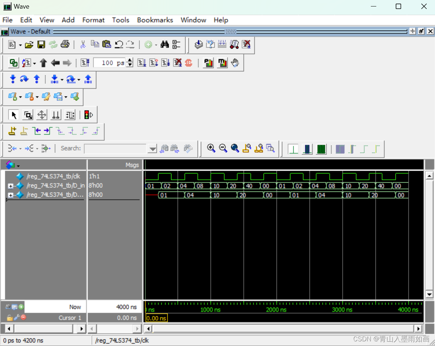
Task: Click the blue Step Into arrow
Action: [x=13, y=79]
